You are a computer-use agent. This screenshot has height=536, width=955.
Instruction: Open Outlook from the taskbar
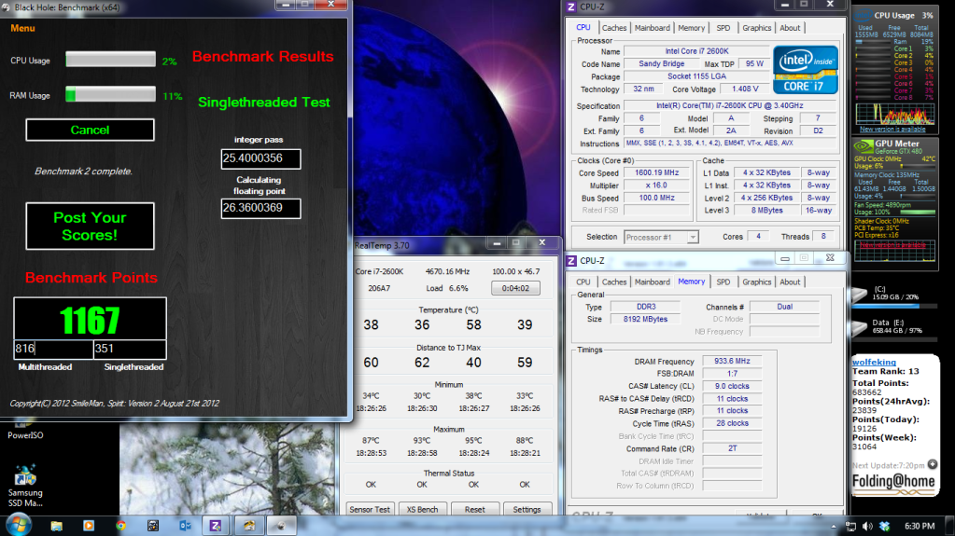click(185, 526)
